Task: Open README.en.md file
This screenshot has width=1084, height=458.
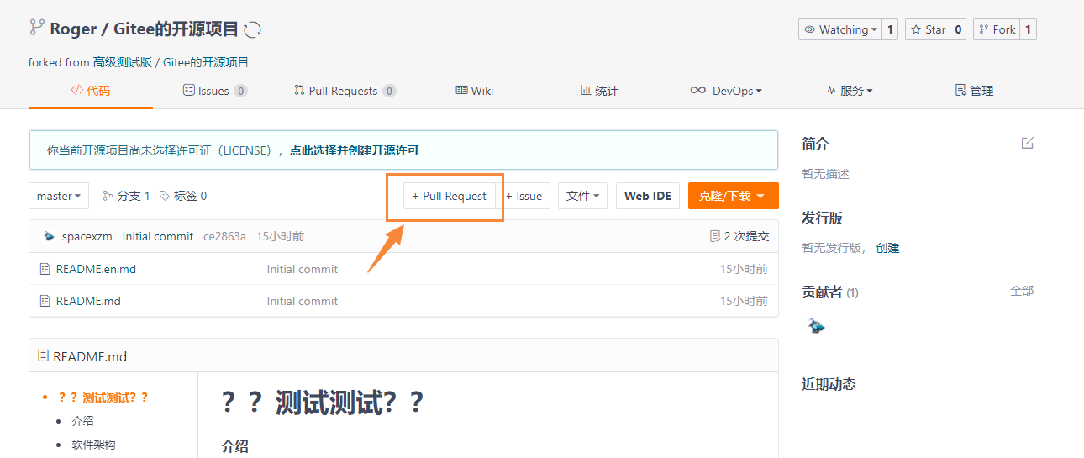Action: coord(96,269)
